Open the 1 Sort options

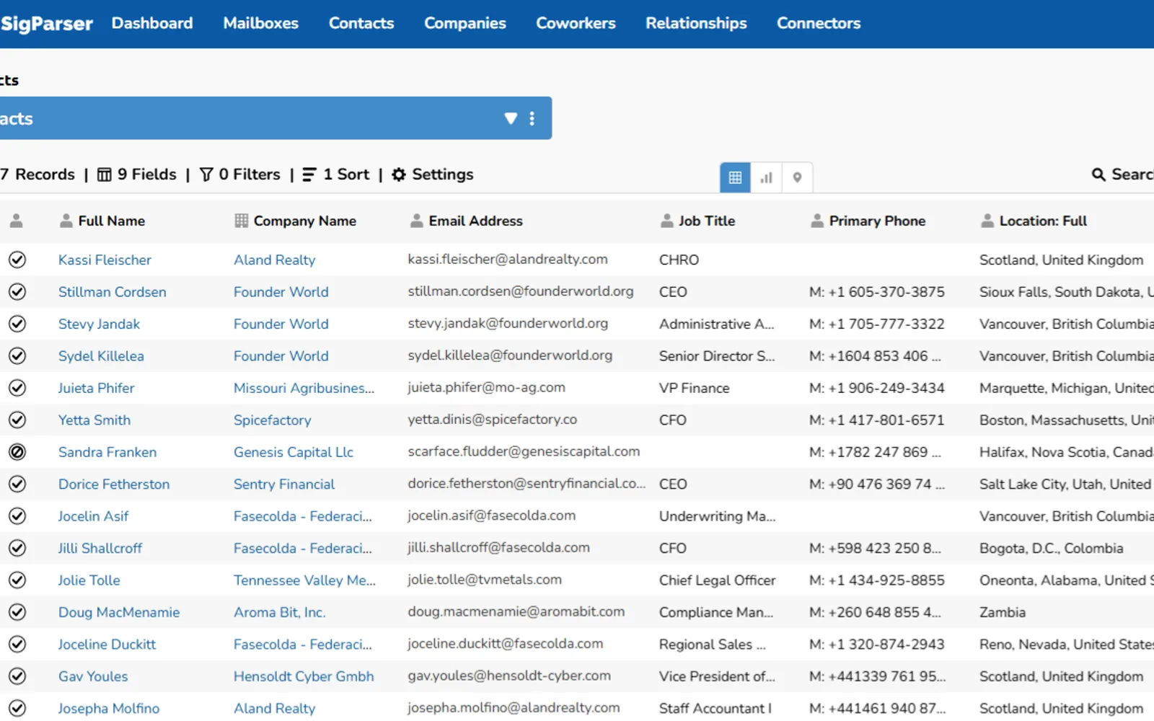pyautogui.click(x=336, y=174)
